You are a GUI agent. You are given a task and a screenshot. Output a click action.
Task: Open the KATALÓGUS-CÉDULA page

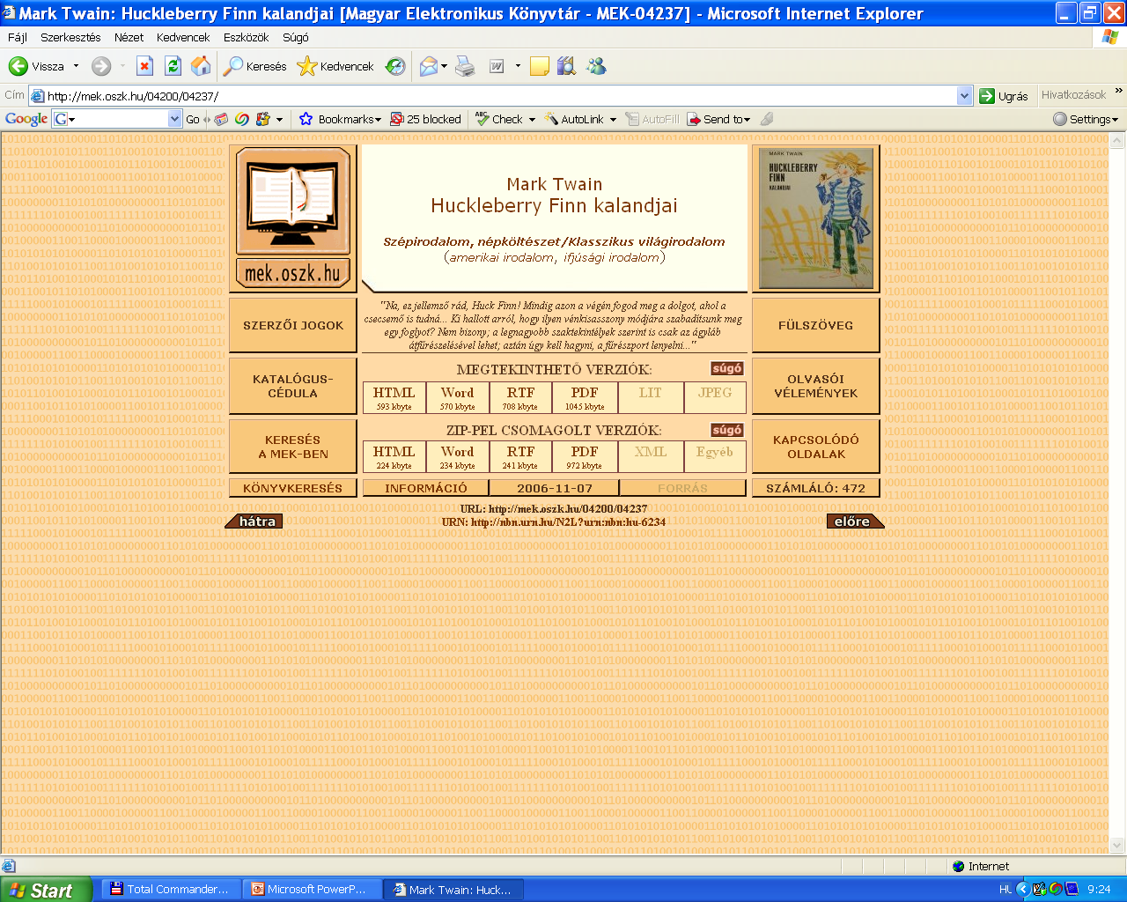pos(293,386)
